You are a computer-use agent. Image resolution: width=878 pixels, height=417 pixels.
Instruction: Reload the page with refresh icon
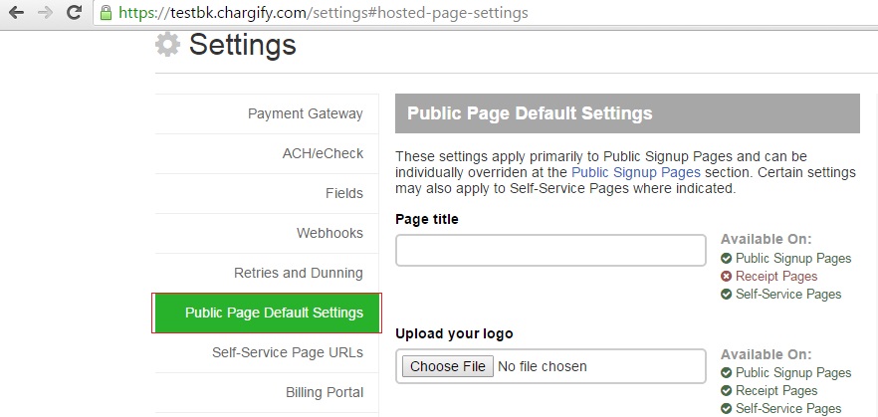click(x=75, y=12)
